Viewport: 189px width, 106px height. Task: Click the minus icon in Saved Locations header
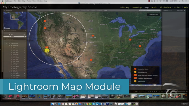[23, 31]
